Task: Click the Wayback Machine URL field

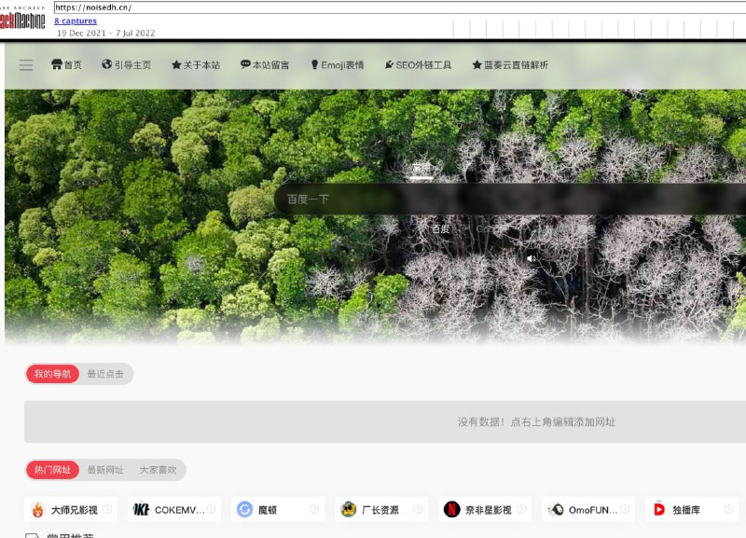Action: 400,7
